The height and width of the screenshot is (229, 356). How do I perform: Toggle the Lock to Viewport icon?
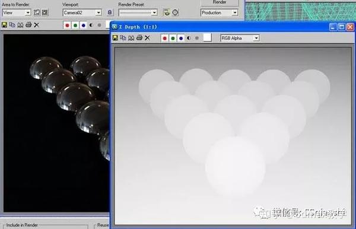click(x=110, y=12)
